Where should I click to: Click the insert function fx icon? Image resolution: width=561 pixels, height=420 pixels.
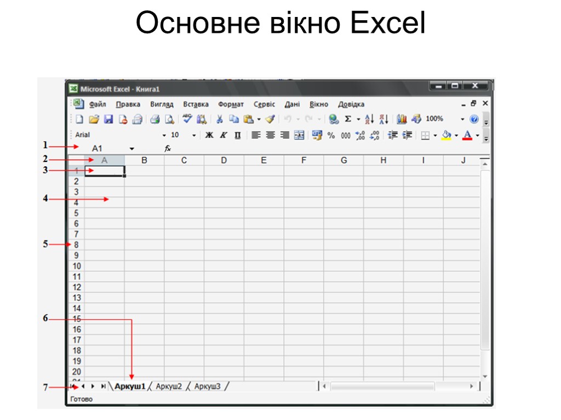click(x=168, y=149)
